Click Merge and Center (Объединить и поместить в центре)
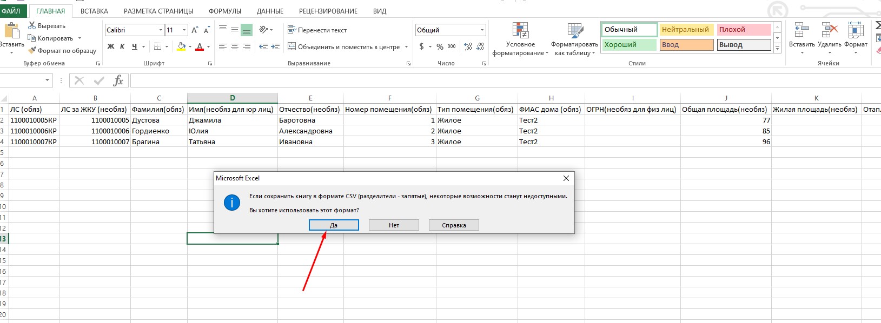Screen dimensions: 881x323 [x=343, y=47]
